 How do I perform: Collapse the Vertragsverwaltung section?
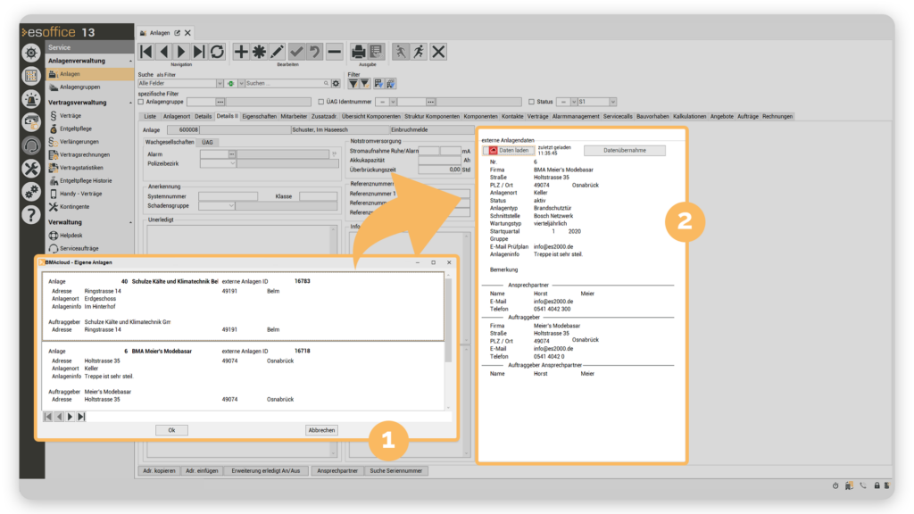coord(130,103)
